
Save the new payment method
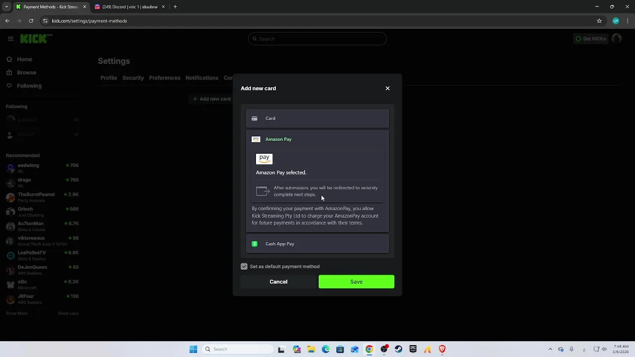[x=356, y=282]
